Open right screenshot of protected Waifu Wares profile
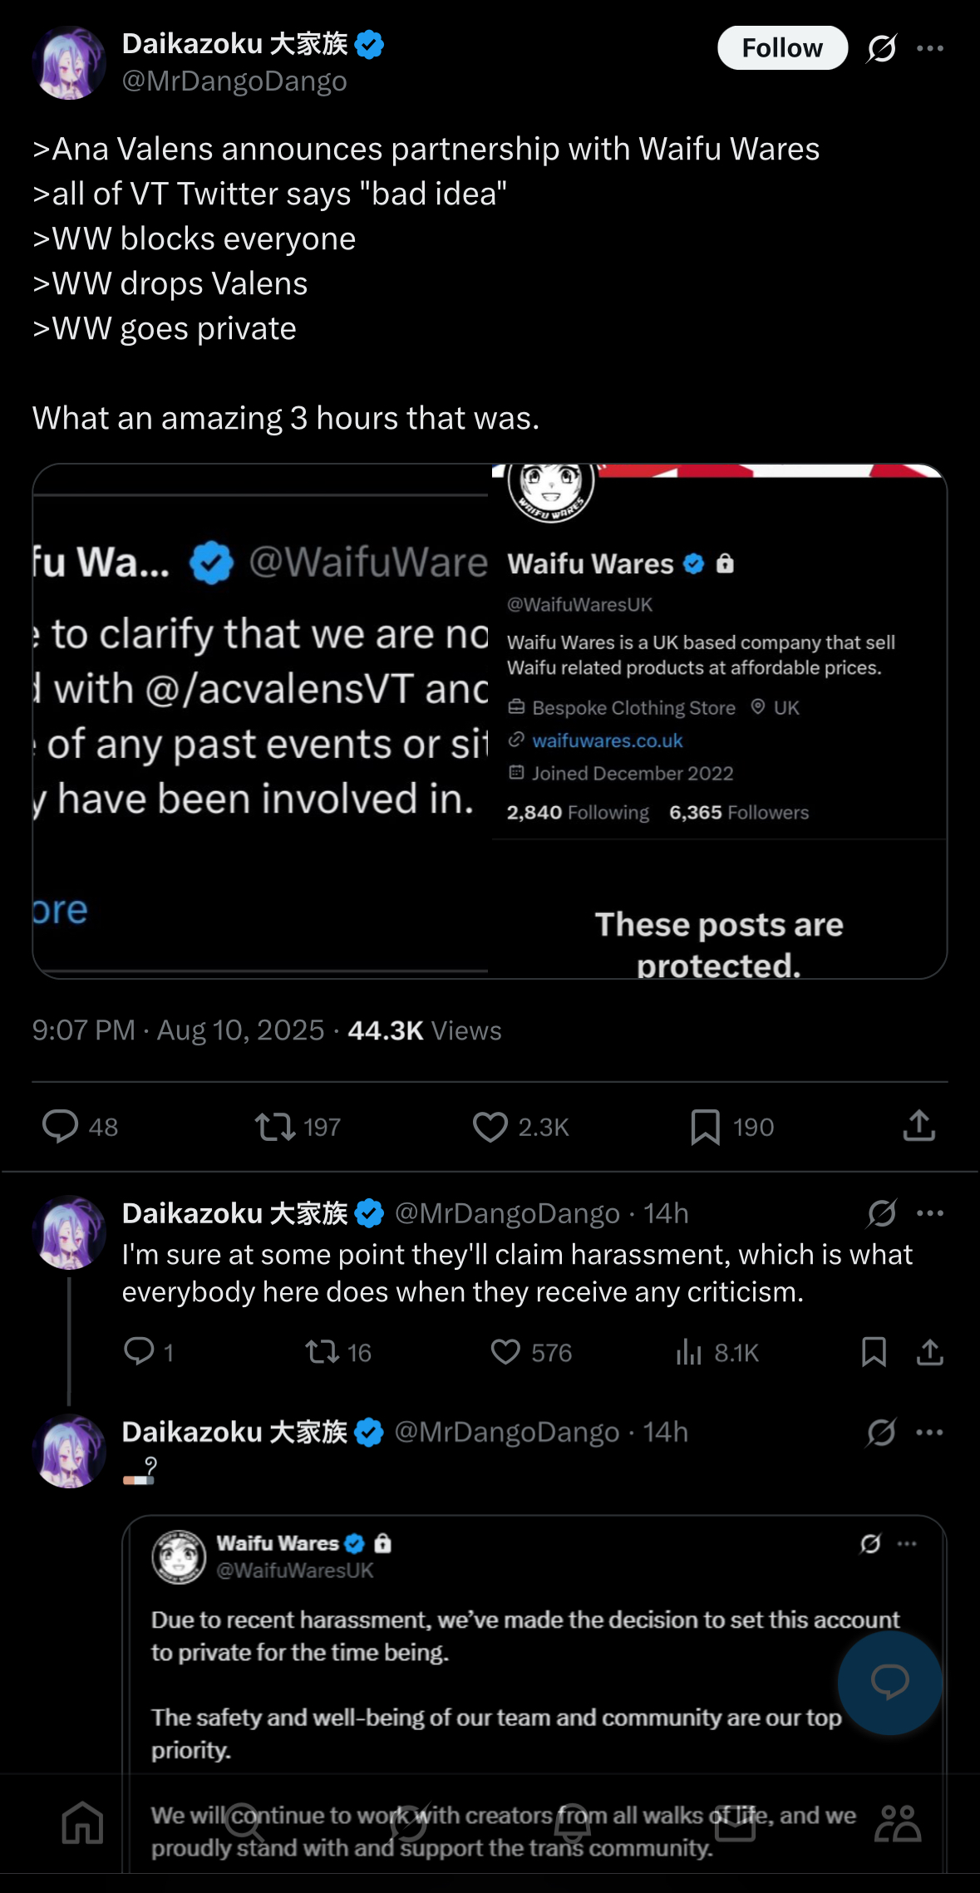 tap(719, 721)
